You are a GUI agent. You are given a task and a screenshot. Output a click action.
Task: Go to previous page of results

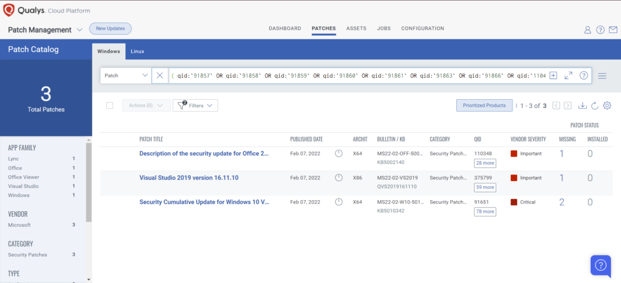557,106
